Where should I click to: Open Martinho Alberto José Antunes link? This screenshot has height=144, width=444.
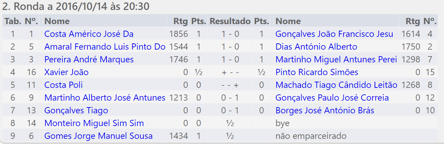coord(105,98)
